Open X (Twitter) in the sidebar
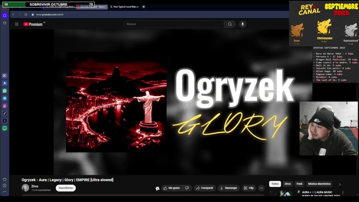Screen dimensions: 359x202 point(4,121)
